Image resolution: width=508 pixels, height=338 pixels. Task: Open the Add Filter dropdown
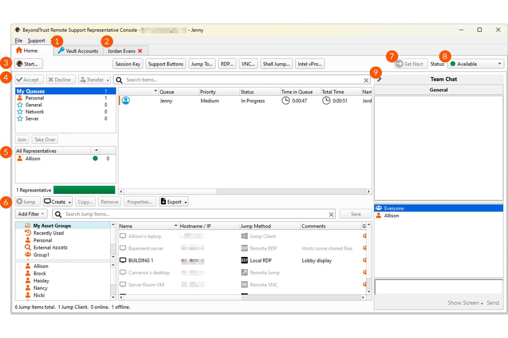[x=31, y=214]
